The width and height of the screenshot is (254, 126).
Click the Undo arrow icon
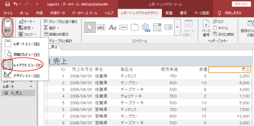pos(16,4)
